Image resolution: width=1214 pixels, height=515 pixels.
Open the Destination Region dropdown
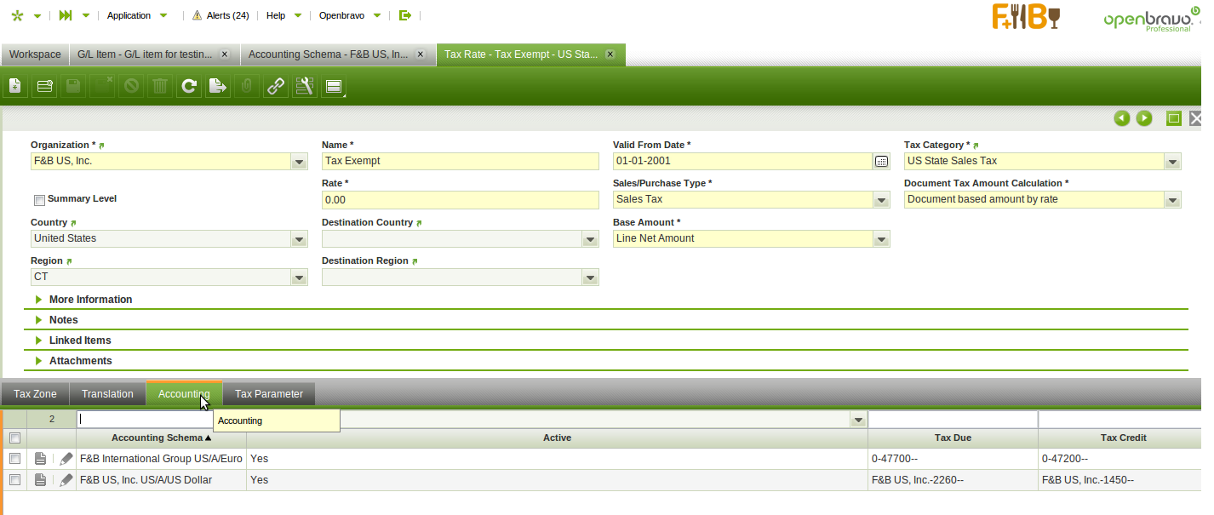590,278
